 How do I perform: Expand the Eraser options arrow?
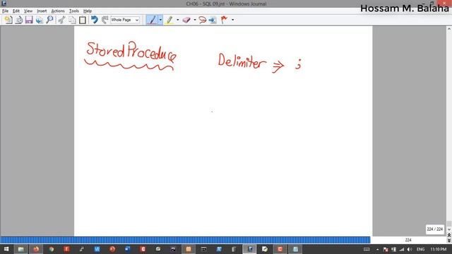[195, 20]
